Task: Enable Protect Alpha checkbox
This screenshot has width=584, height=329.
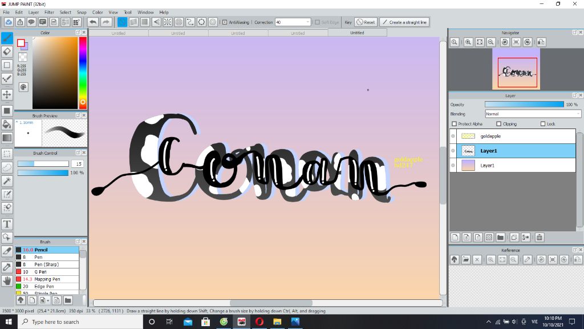Action: (x=454, y=124)
